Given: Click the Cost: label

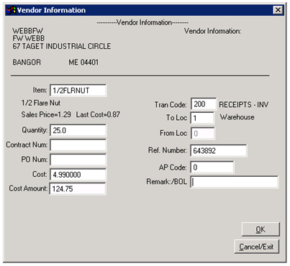Looking at the screenshot, I should tap(40, 174).
